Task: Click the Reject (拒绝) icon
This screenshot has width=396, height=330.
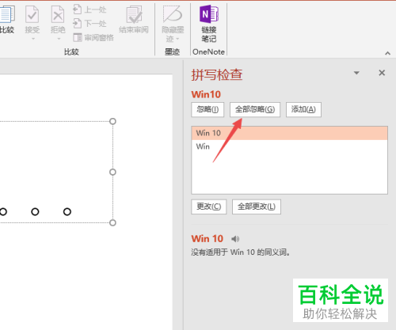Action: [x=58, y=14]
